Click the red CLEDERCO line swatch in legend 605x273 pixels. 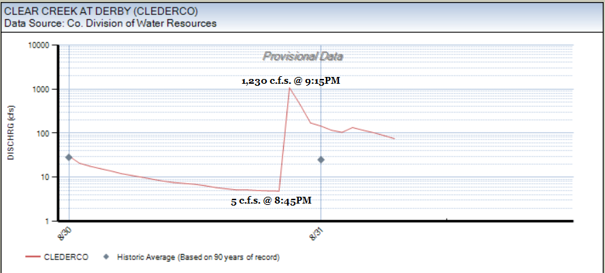tap(32, 257)
